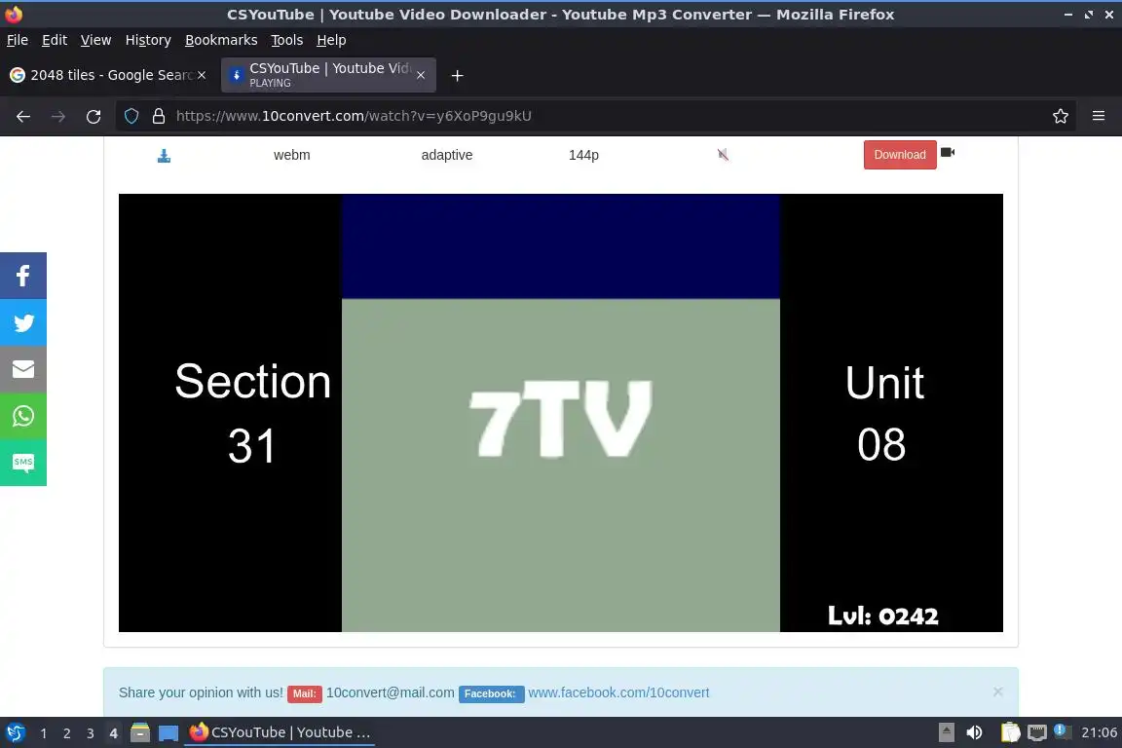Click the adaptive type cell
Image resolution: width=1122 pixels, height=748 pixels.
click(x=446, y=155)
